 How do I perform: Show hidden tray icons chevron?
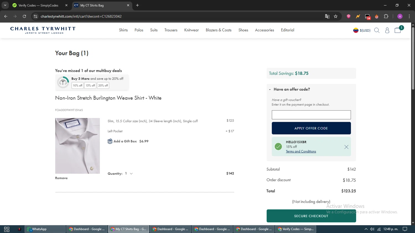366,229
